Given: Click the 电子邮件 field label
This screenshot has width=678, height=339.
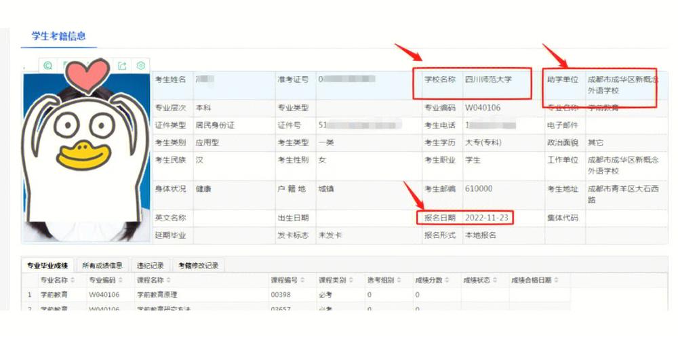Looking at the screenshot, I should tap(563, 125).
